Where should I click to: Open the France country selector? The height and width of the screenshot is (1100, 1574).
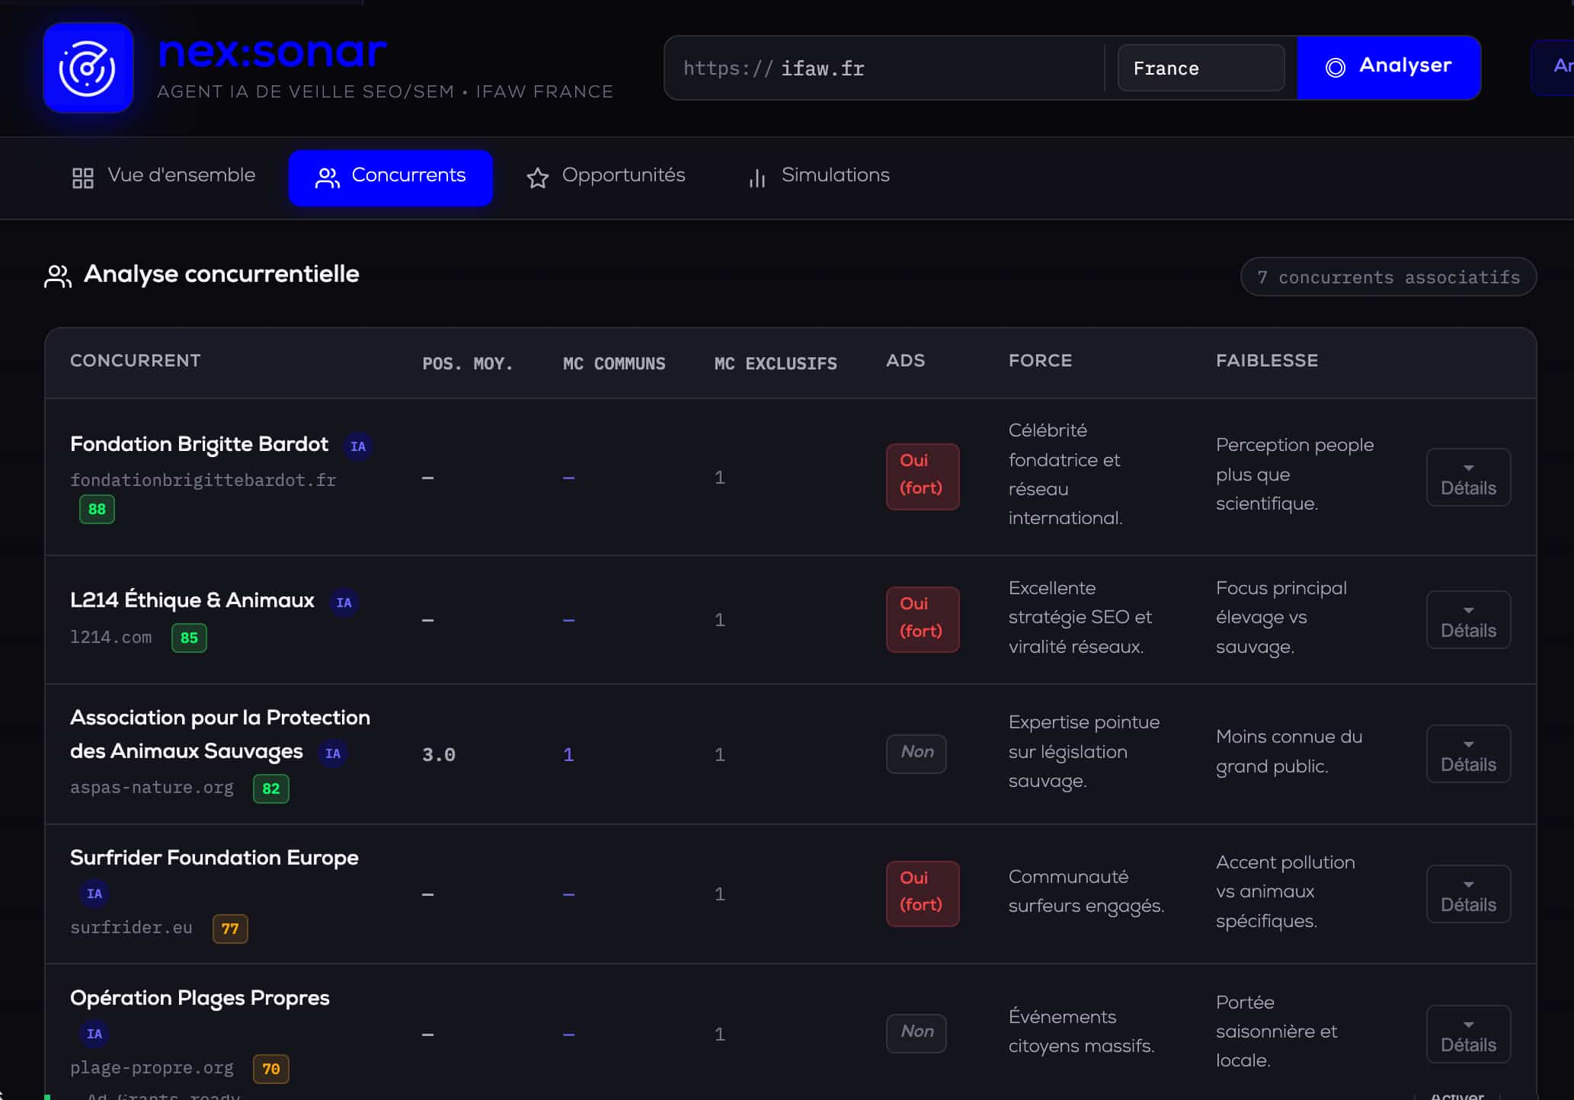point(1201,69)
